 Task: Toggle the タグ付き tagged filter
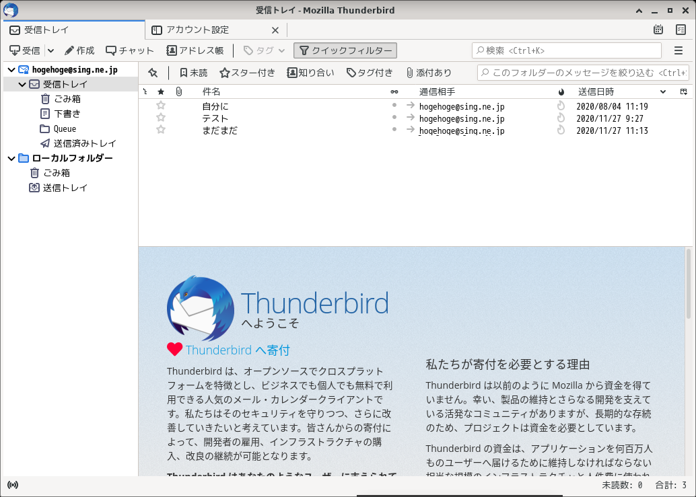(370, 73)
